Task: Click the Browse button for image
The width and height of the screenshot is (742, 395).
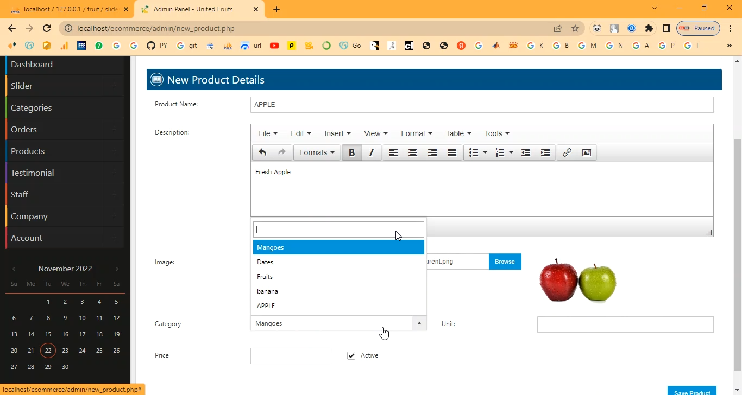Action: [x=505, y=262]
